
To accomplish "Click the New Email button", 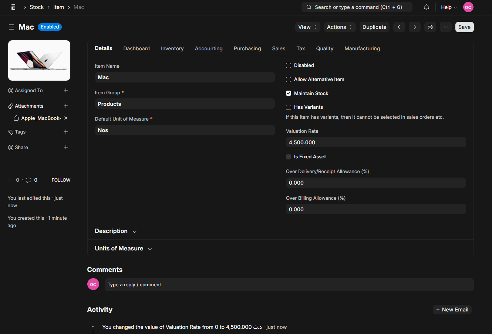I will (452, 310).
